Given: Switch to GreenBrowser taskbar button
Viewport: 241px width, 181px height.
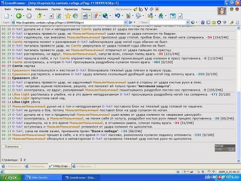Looking at the screenshot, I should click(x=81, y=178).
